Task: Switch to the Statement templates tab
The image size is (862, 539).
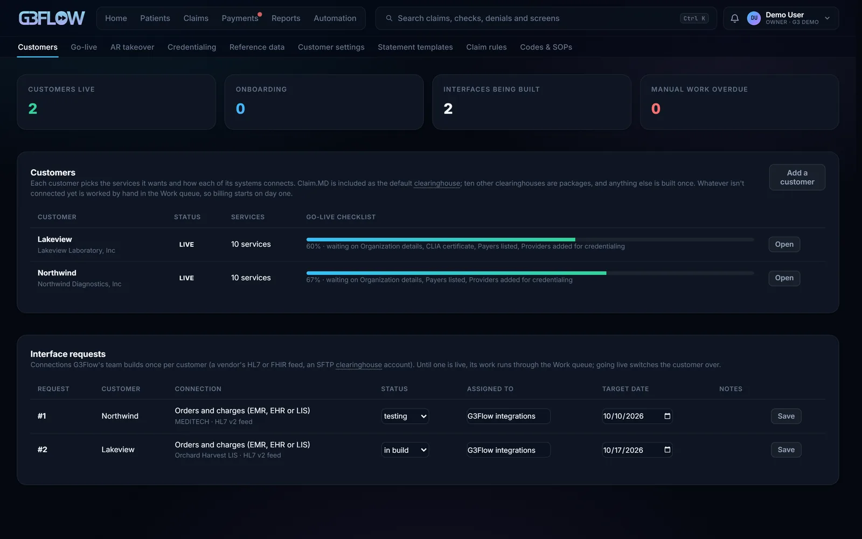Action: [415, 47]
